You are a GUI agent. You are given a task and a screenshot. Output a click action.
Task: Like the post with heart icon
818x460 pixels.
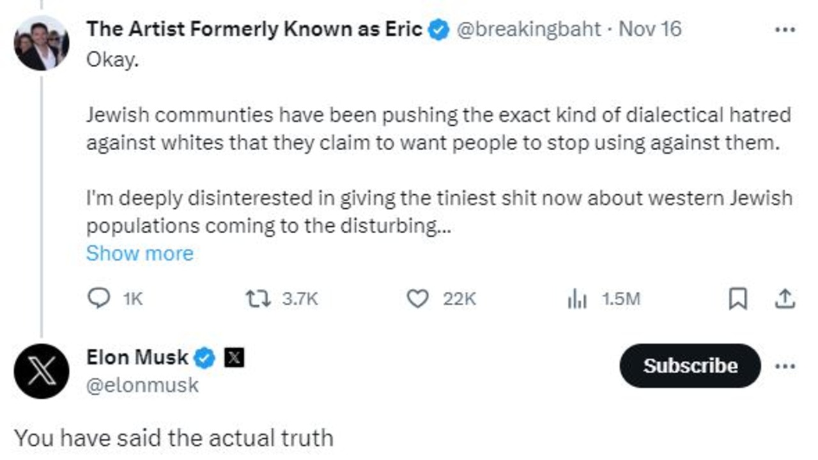click(417, 298)
